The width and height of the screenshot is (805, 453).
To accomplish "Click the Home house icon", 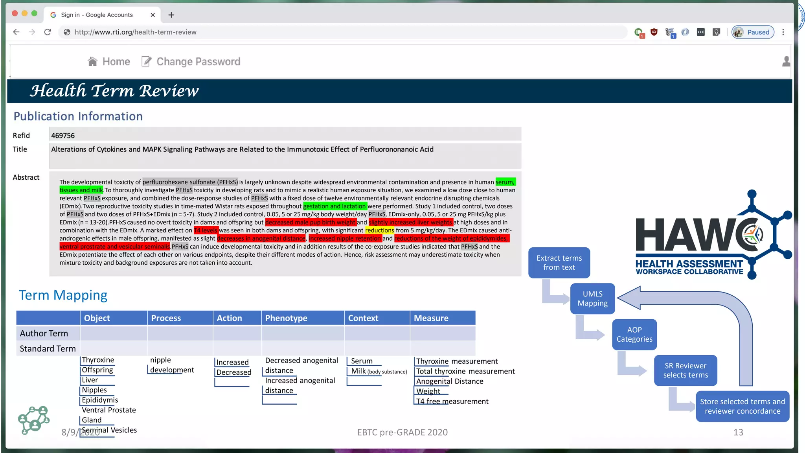I will point(92,62).
